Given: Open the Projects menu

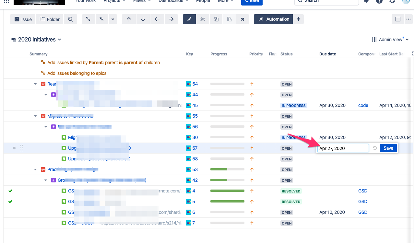Looking at the screenshot, I should coord(114,1).
